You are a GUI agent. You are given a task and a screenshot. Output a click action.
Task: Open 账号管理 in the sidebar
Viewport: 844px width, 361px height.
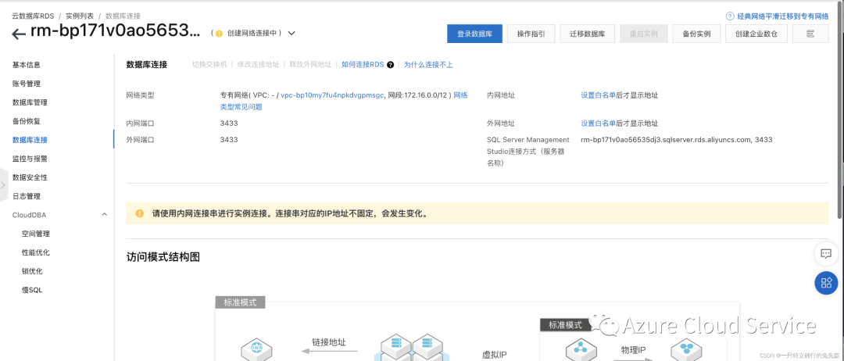[x=27, y=84]
